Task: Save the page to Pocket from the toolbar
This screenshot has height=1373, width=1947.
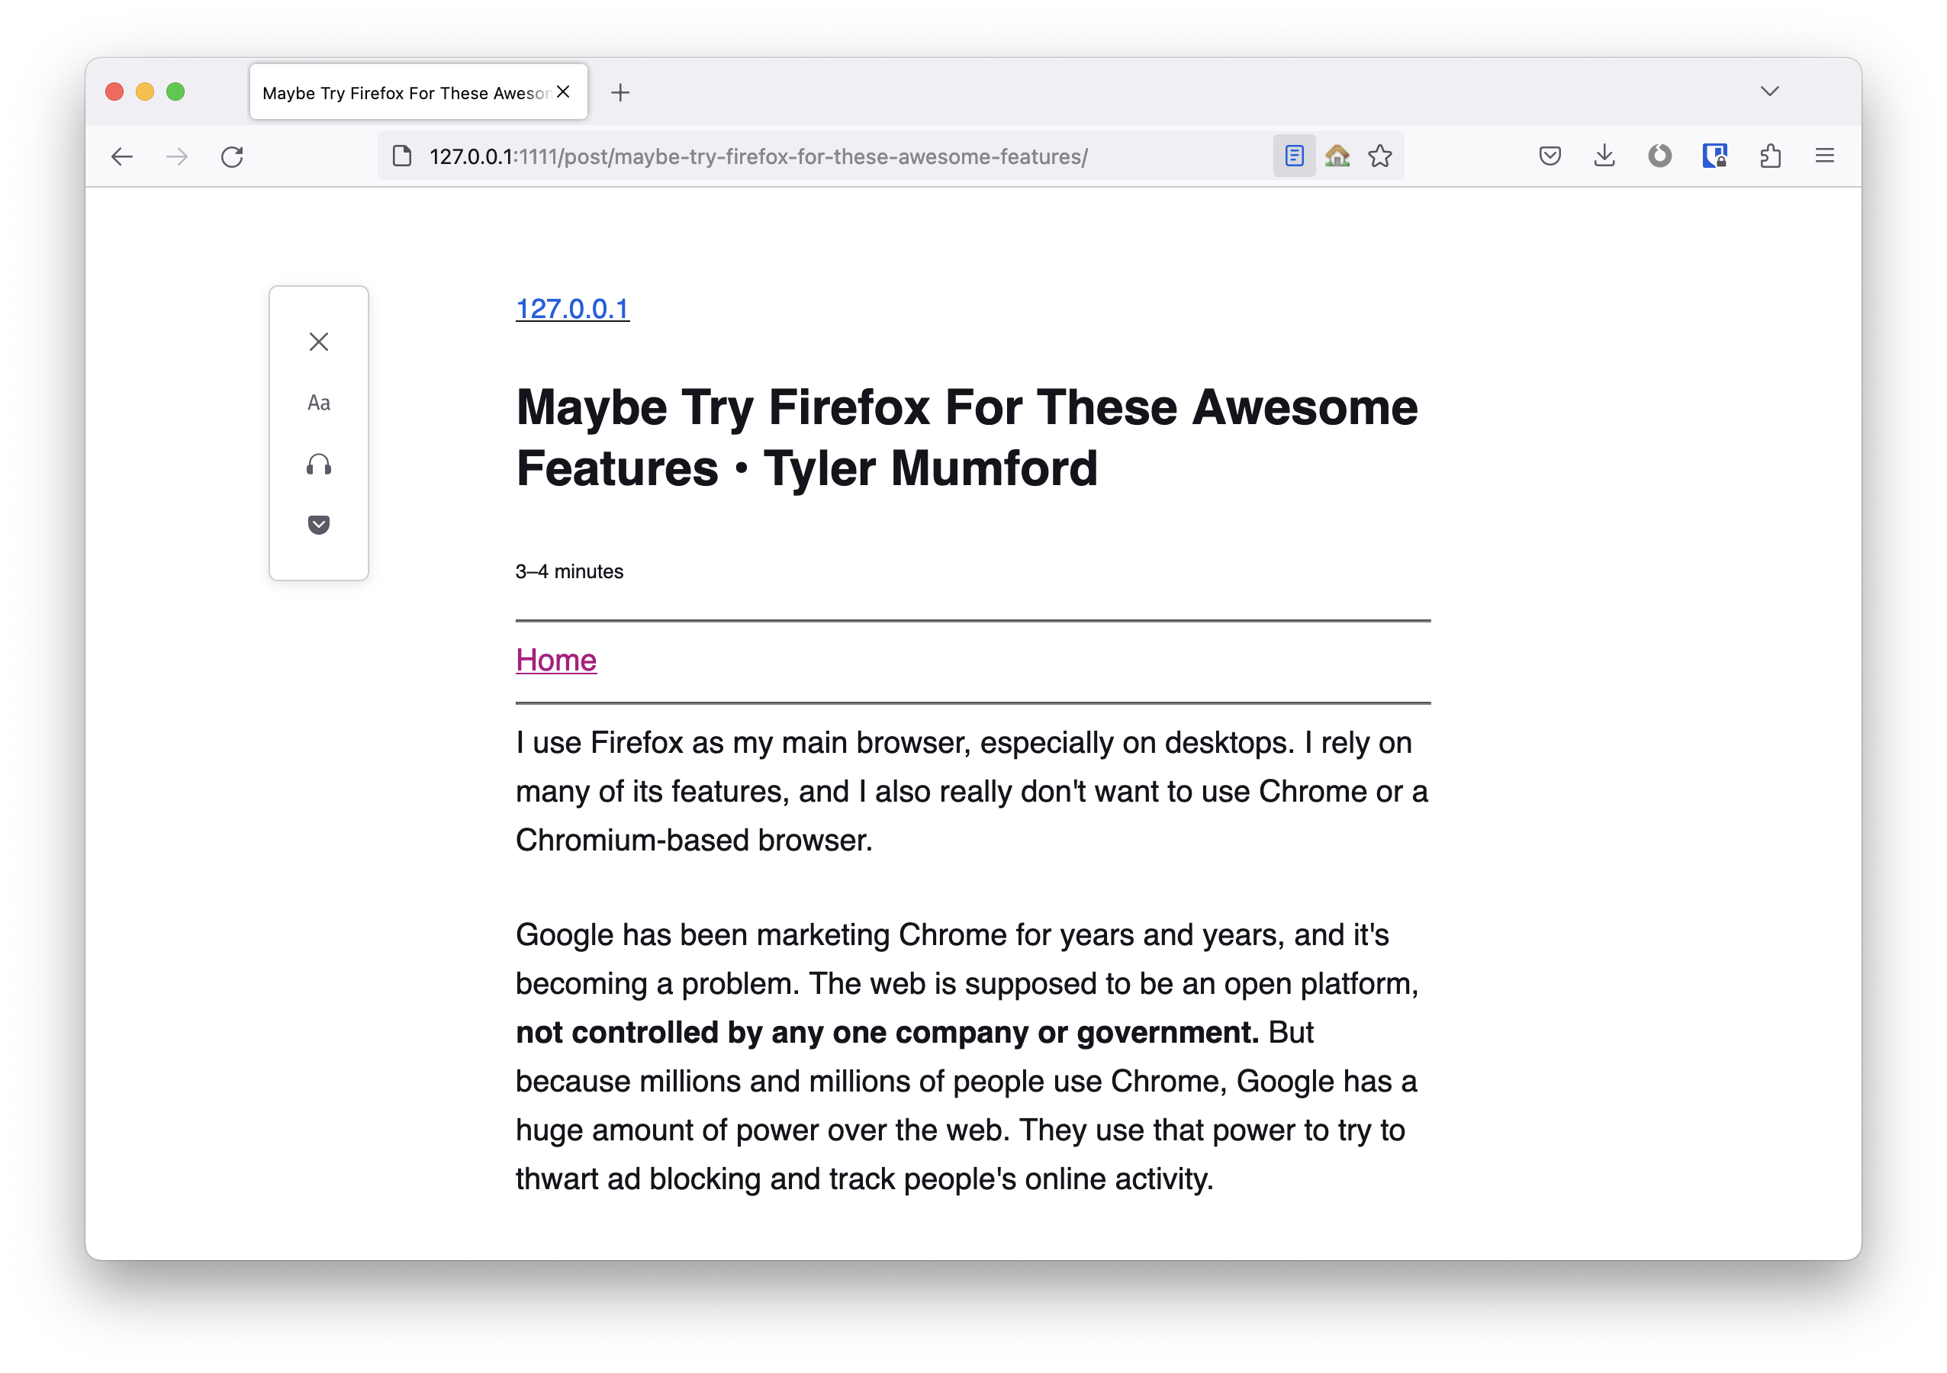Action: [x=1550, y=156]
